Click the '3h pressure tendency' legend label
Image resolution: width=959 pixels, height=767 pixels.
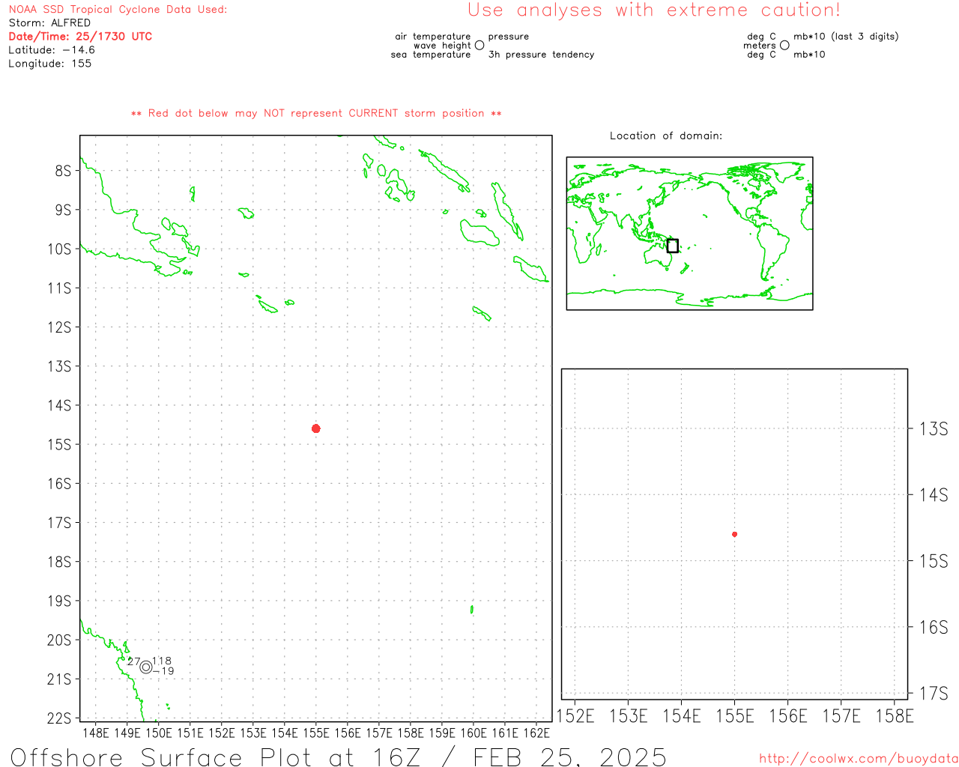pos(541,55)
